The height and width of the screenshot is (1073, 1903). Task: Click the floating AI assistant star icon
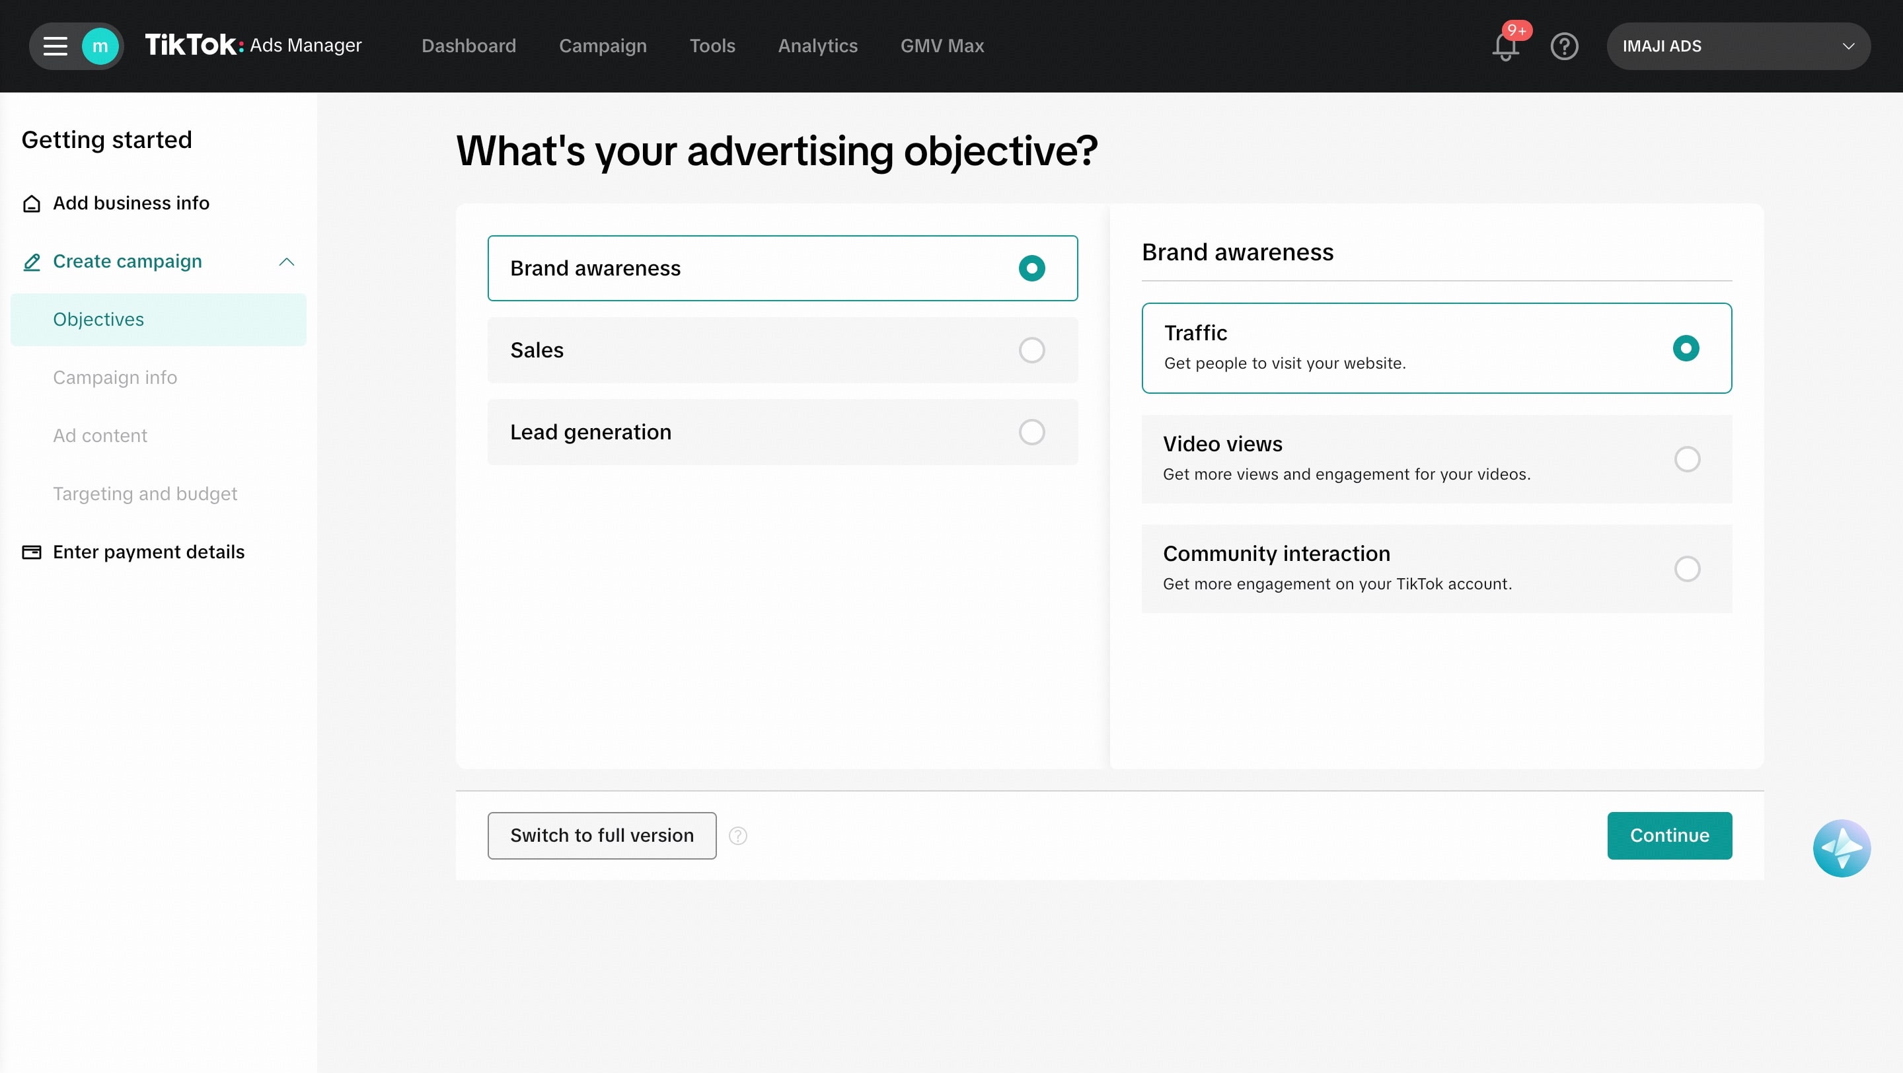point(1841,848)
